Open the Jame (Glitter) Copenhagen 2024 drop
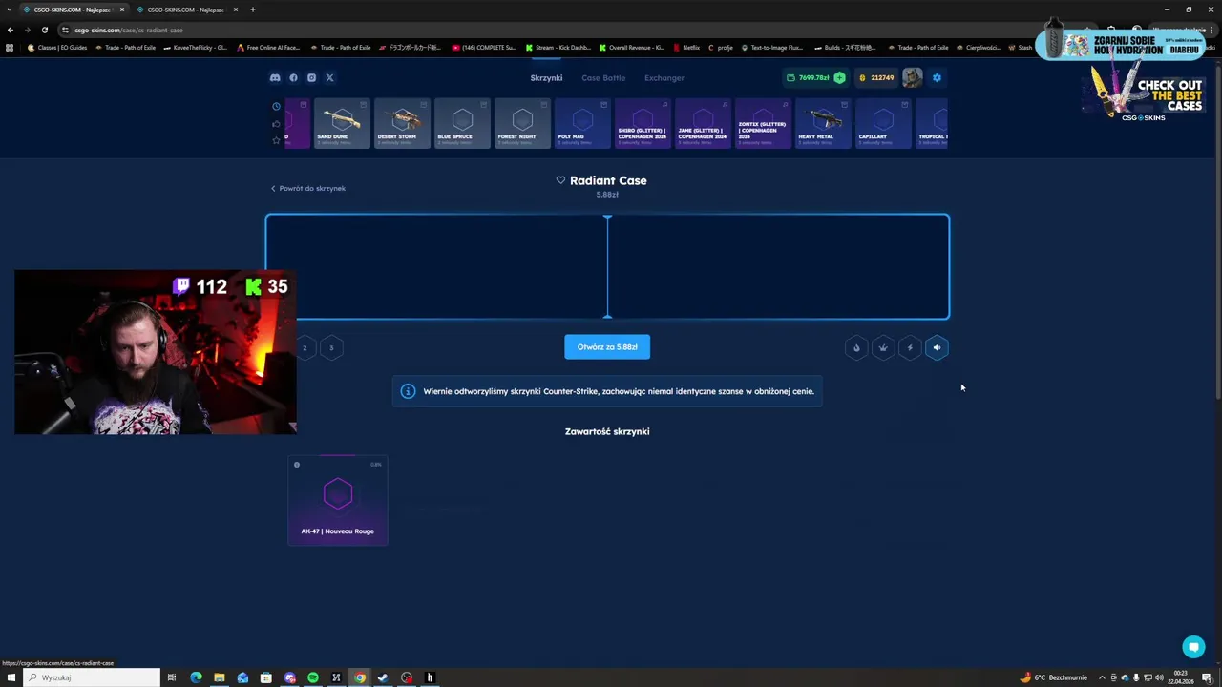 (703, 123)
